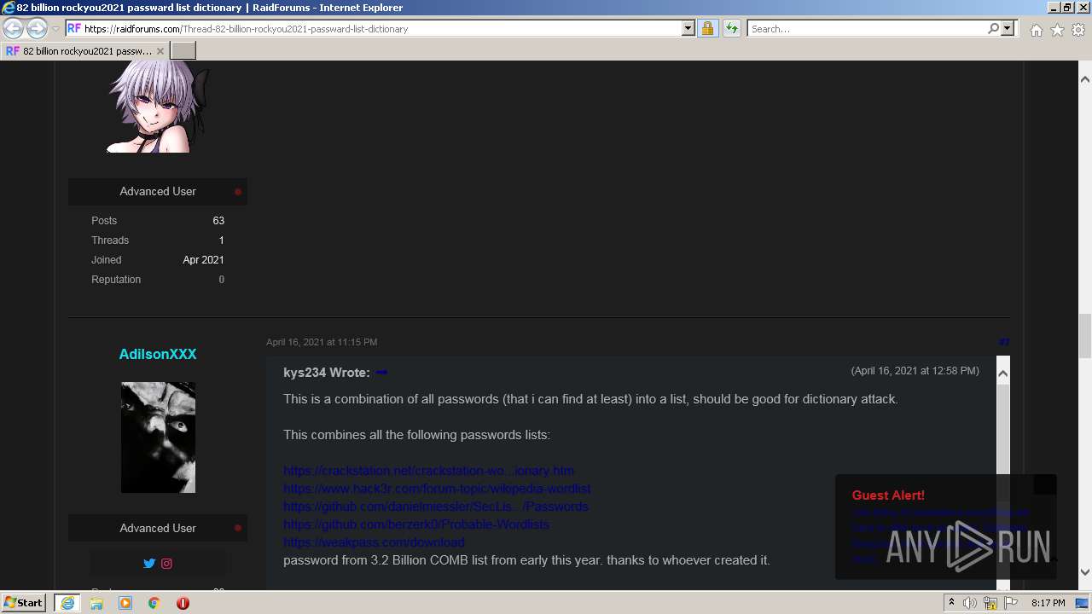This screenshot has width=1092, height=614.
Task: Jump to kys234's original post arrow
Action: click(x=381, y=373)
